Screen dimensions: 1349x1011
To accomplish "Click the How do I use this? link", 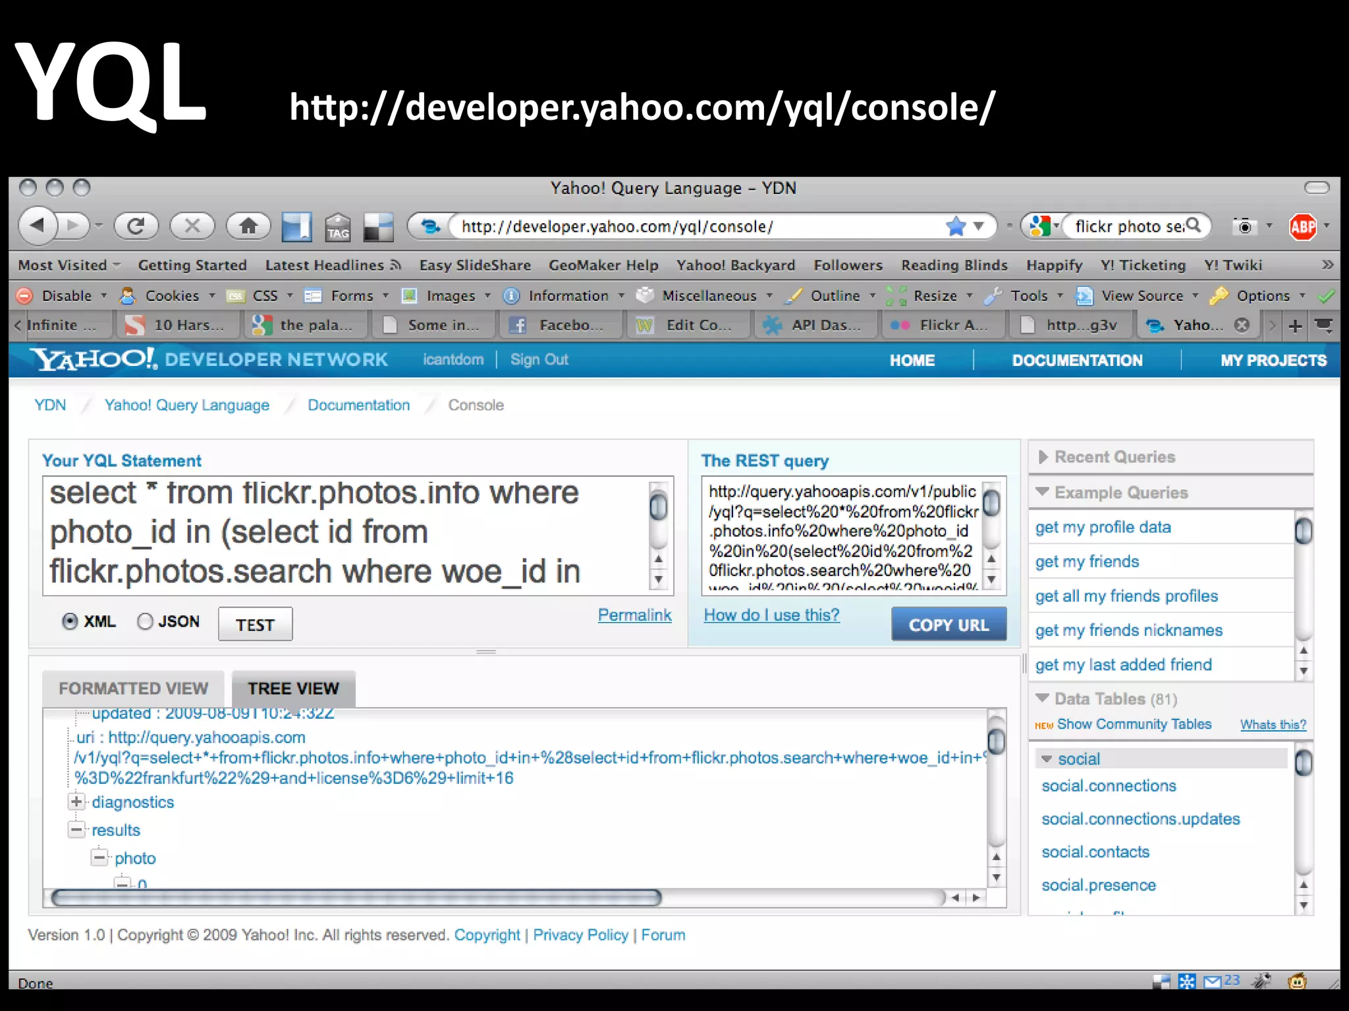I will click(771, 615).
